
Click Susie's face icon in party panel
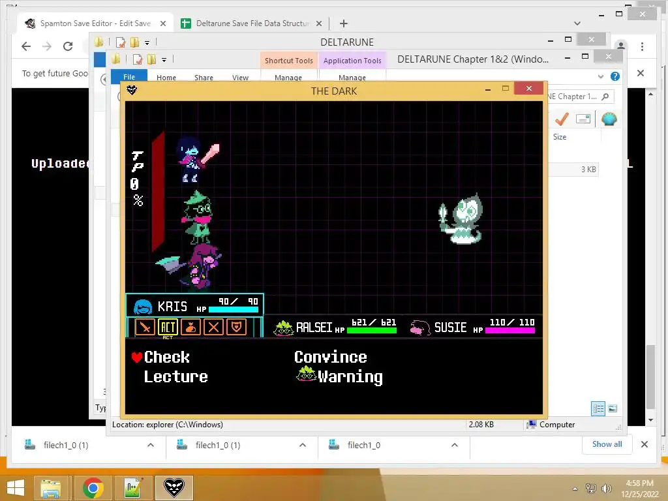pyautogui.click(x=420, y=327)
